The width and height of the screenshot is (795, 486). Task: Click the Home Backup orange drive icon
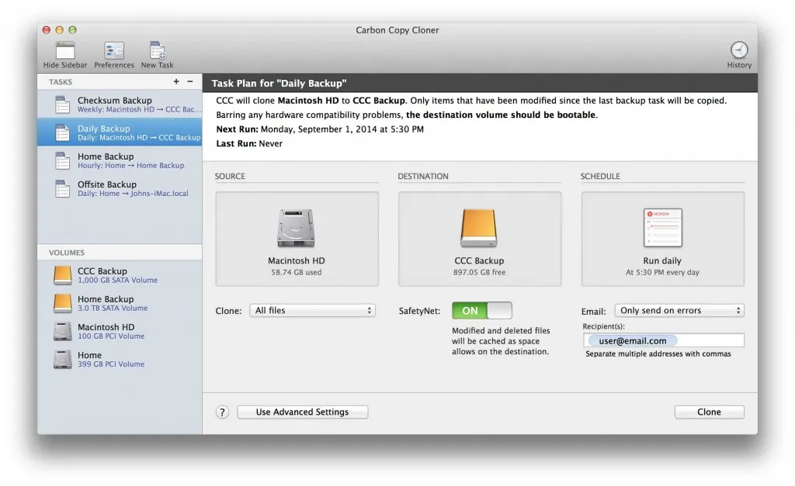click(62, 303)
